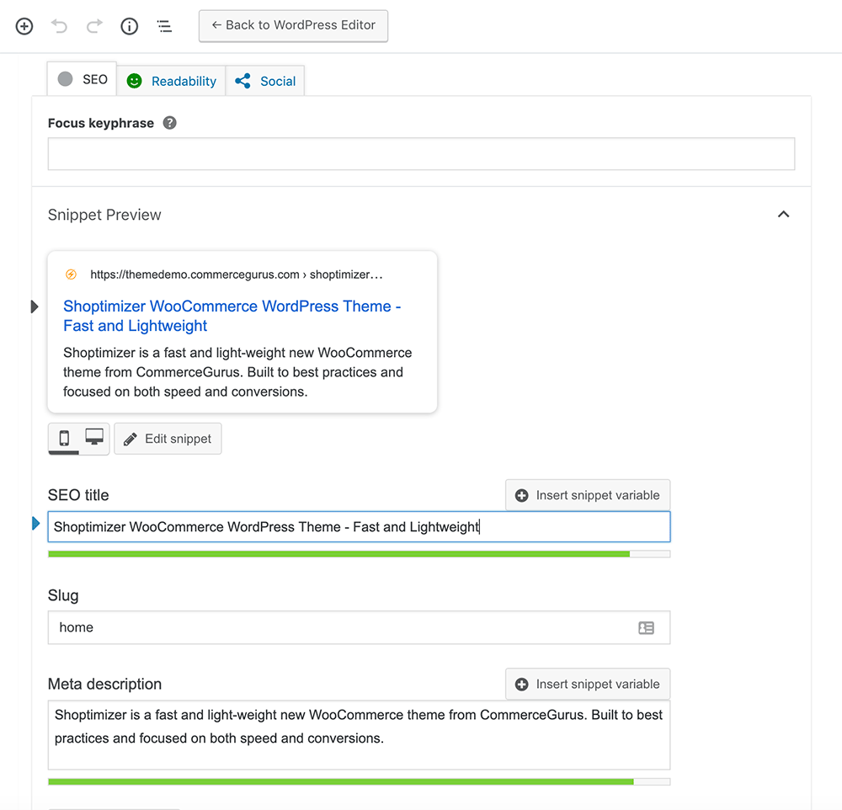Screen dimensions: 842x810
Task: Click the redo arrow icon
Action: [x=94, y=26]
